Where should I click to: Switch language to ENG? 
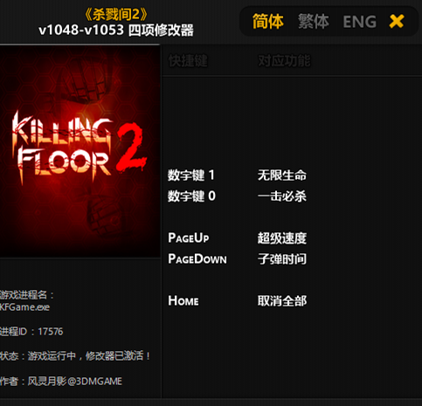(x=360, y=22)
